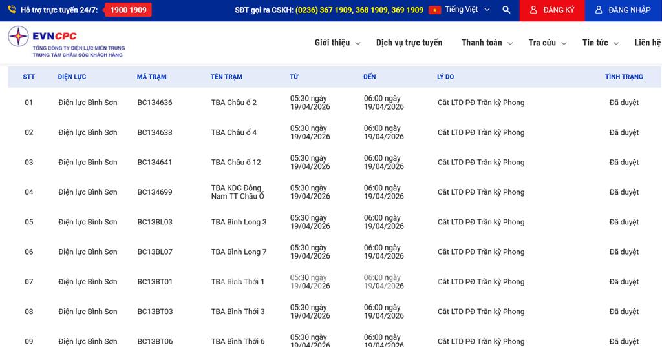Click the user icon in ĐĂNG KÝ
This screenshot has height=347, width=662.
pyautogui.click(x=533, y=10)
